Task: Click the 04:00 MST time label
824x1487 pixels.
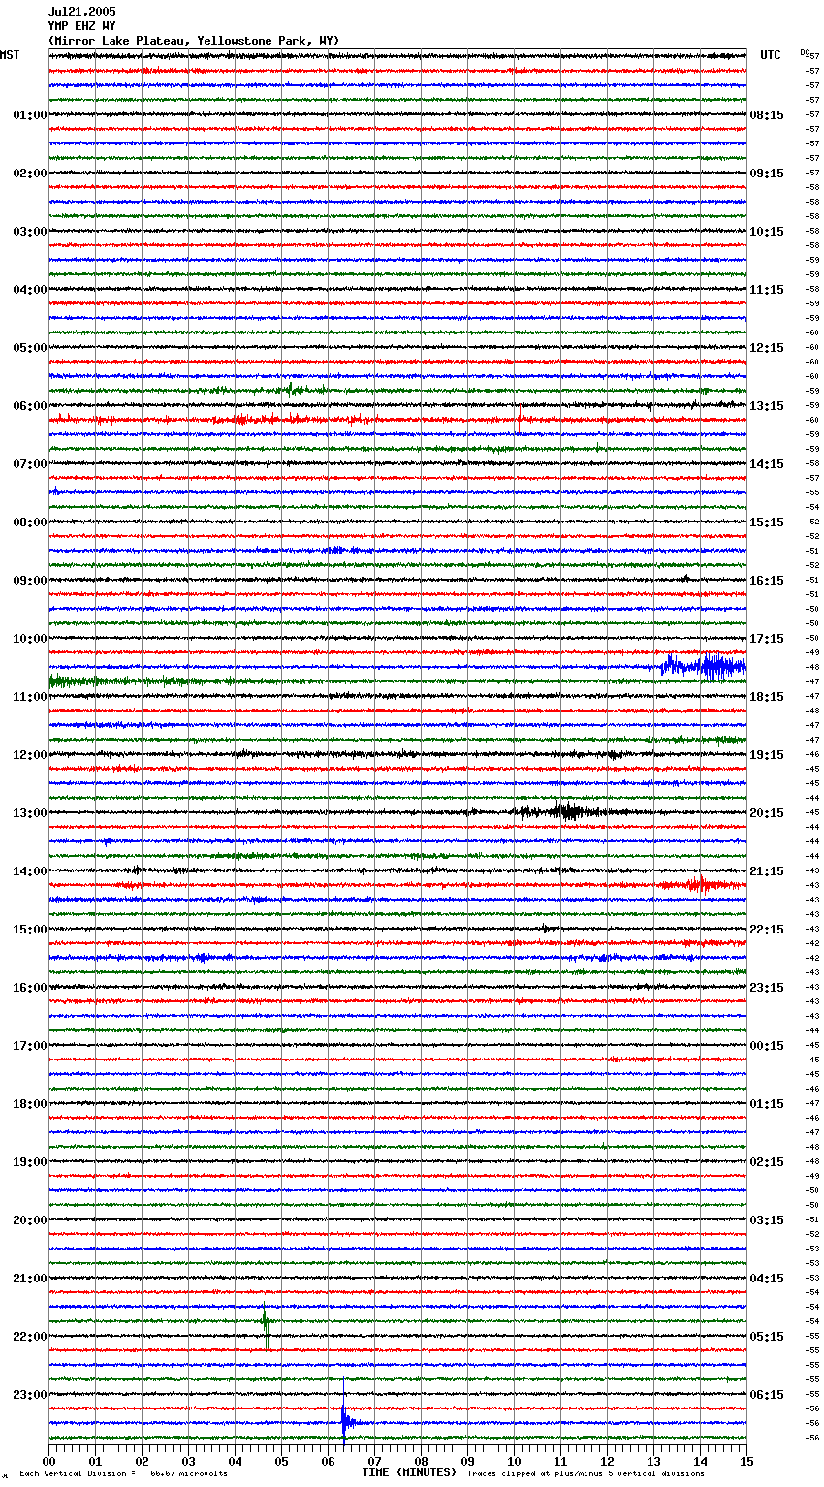Action: tap(30, 290)
